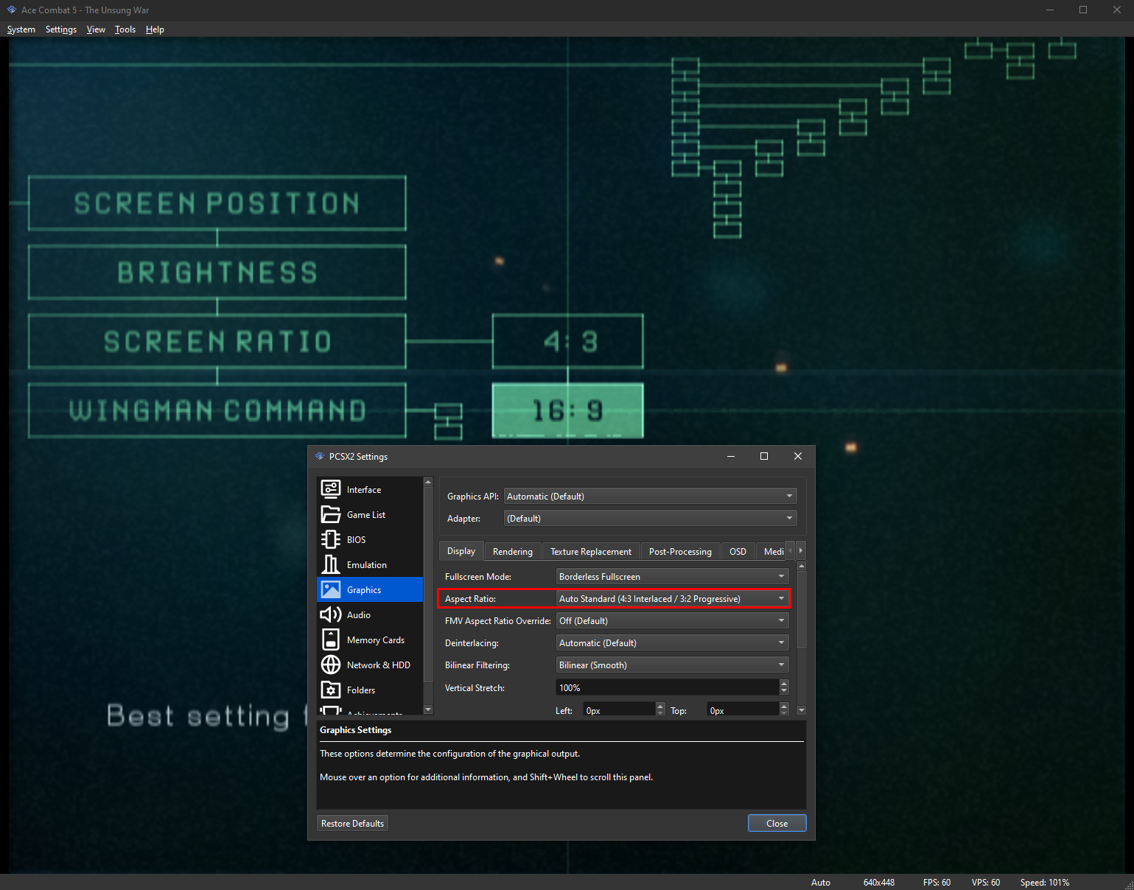This screenshot has width=1134, height=890.
Task: Open the System menu
Action: click(21, 29)
